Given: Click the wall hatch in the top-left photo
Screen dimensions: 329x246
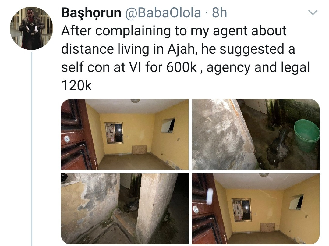Looking at the screenshot, I should pyautogui.click(x=168, y=125).
